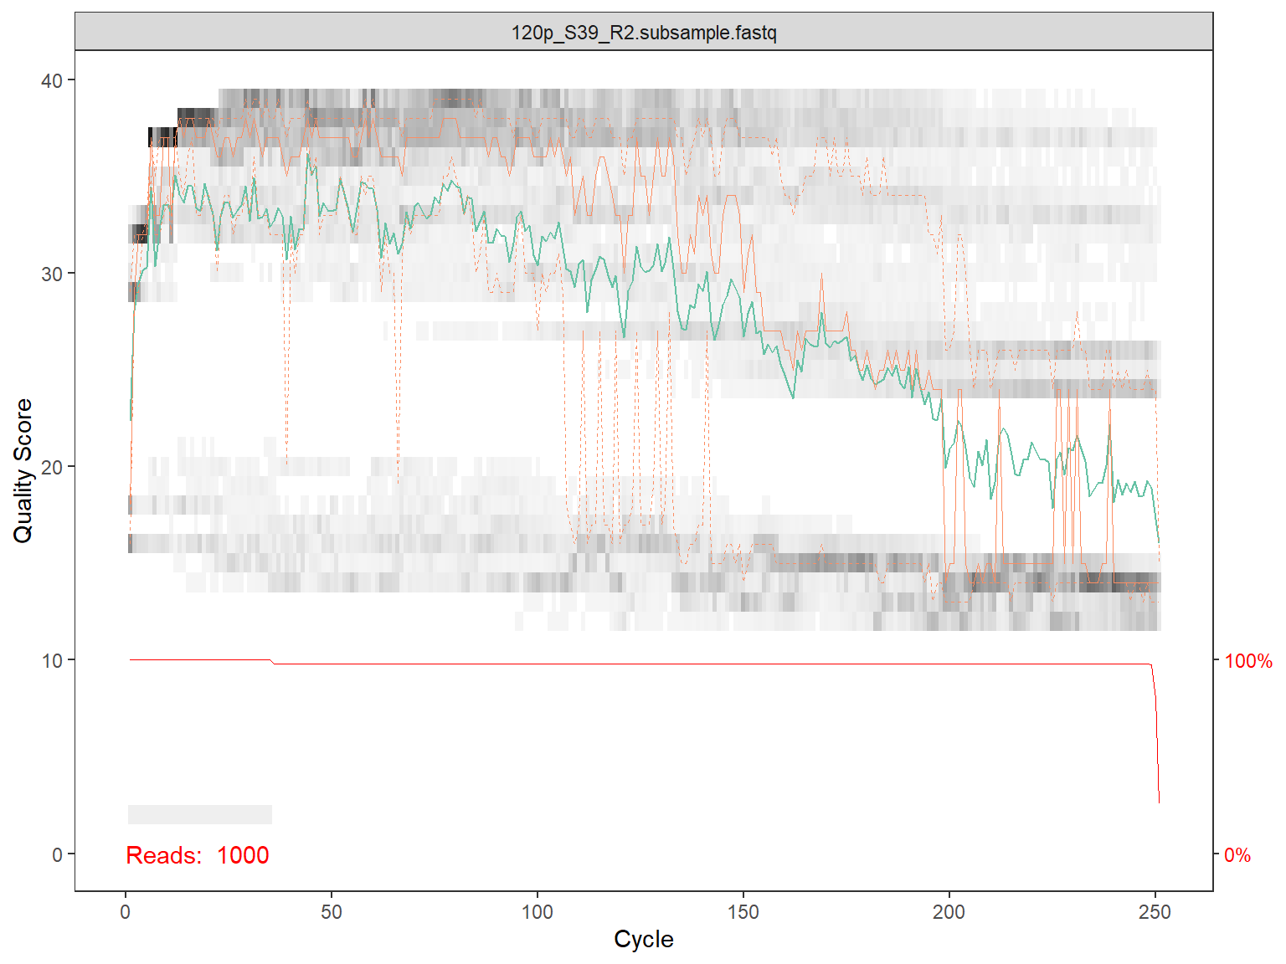Screen dimensions: 1286x964
Task: Click the x-axis tick label 50
Action: (332, 912)
